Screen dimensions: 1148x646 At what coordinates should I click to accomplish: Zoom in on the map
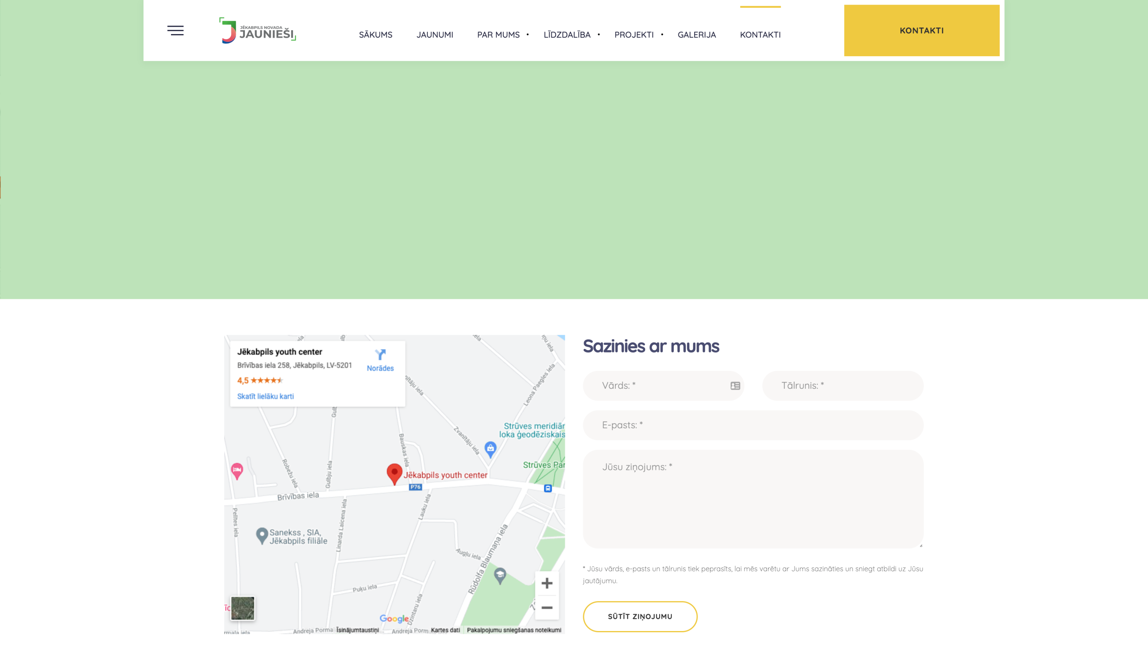[547, 583]
